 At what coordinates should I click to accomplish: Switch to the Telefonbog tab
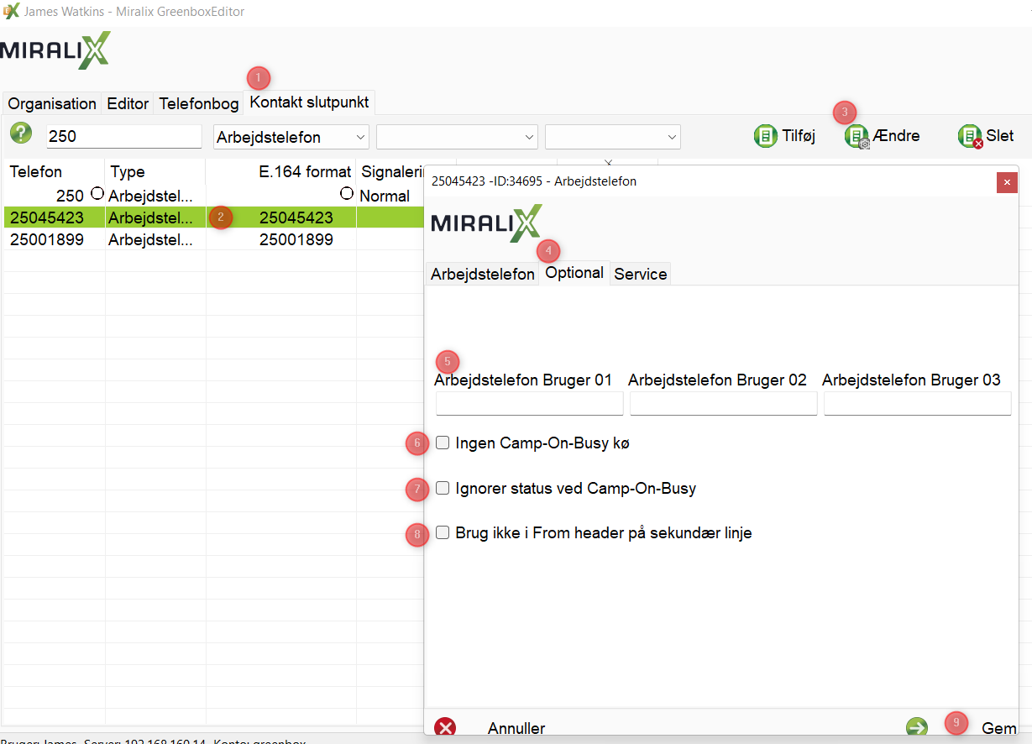point(199,104)
